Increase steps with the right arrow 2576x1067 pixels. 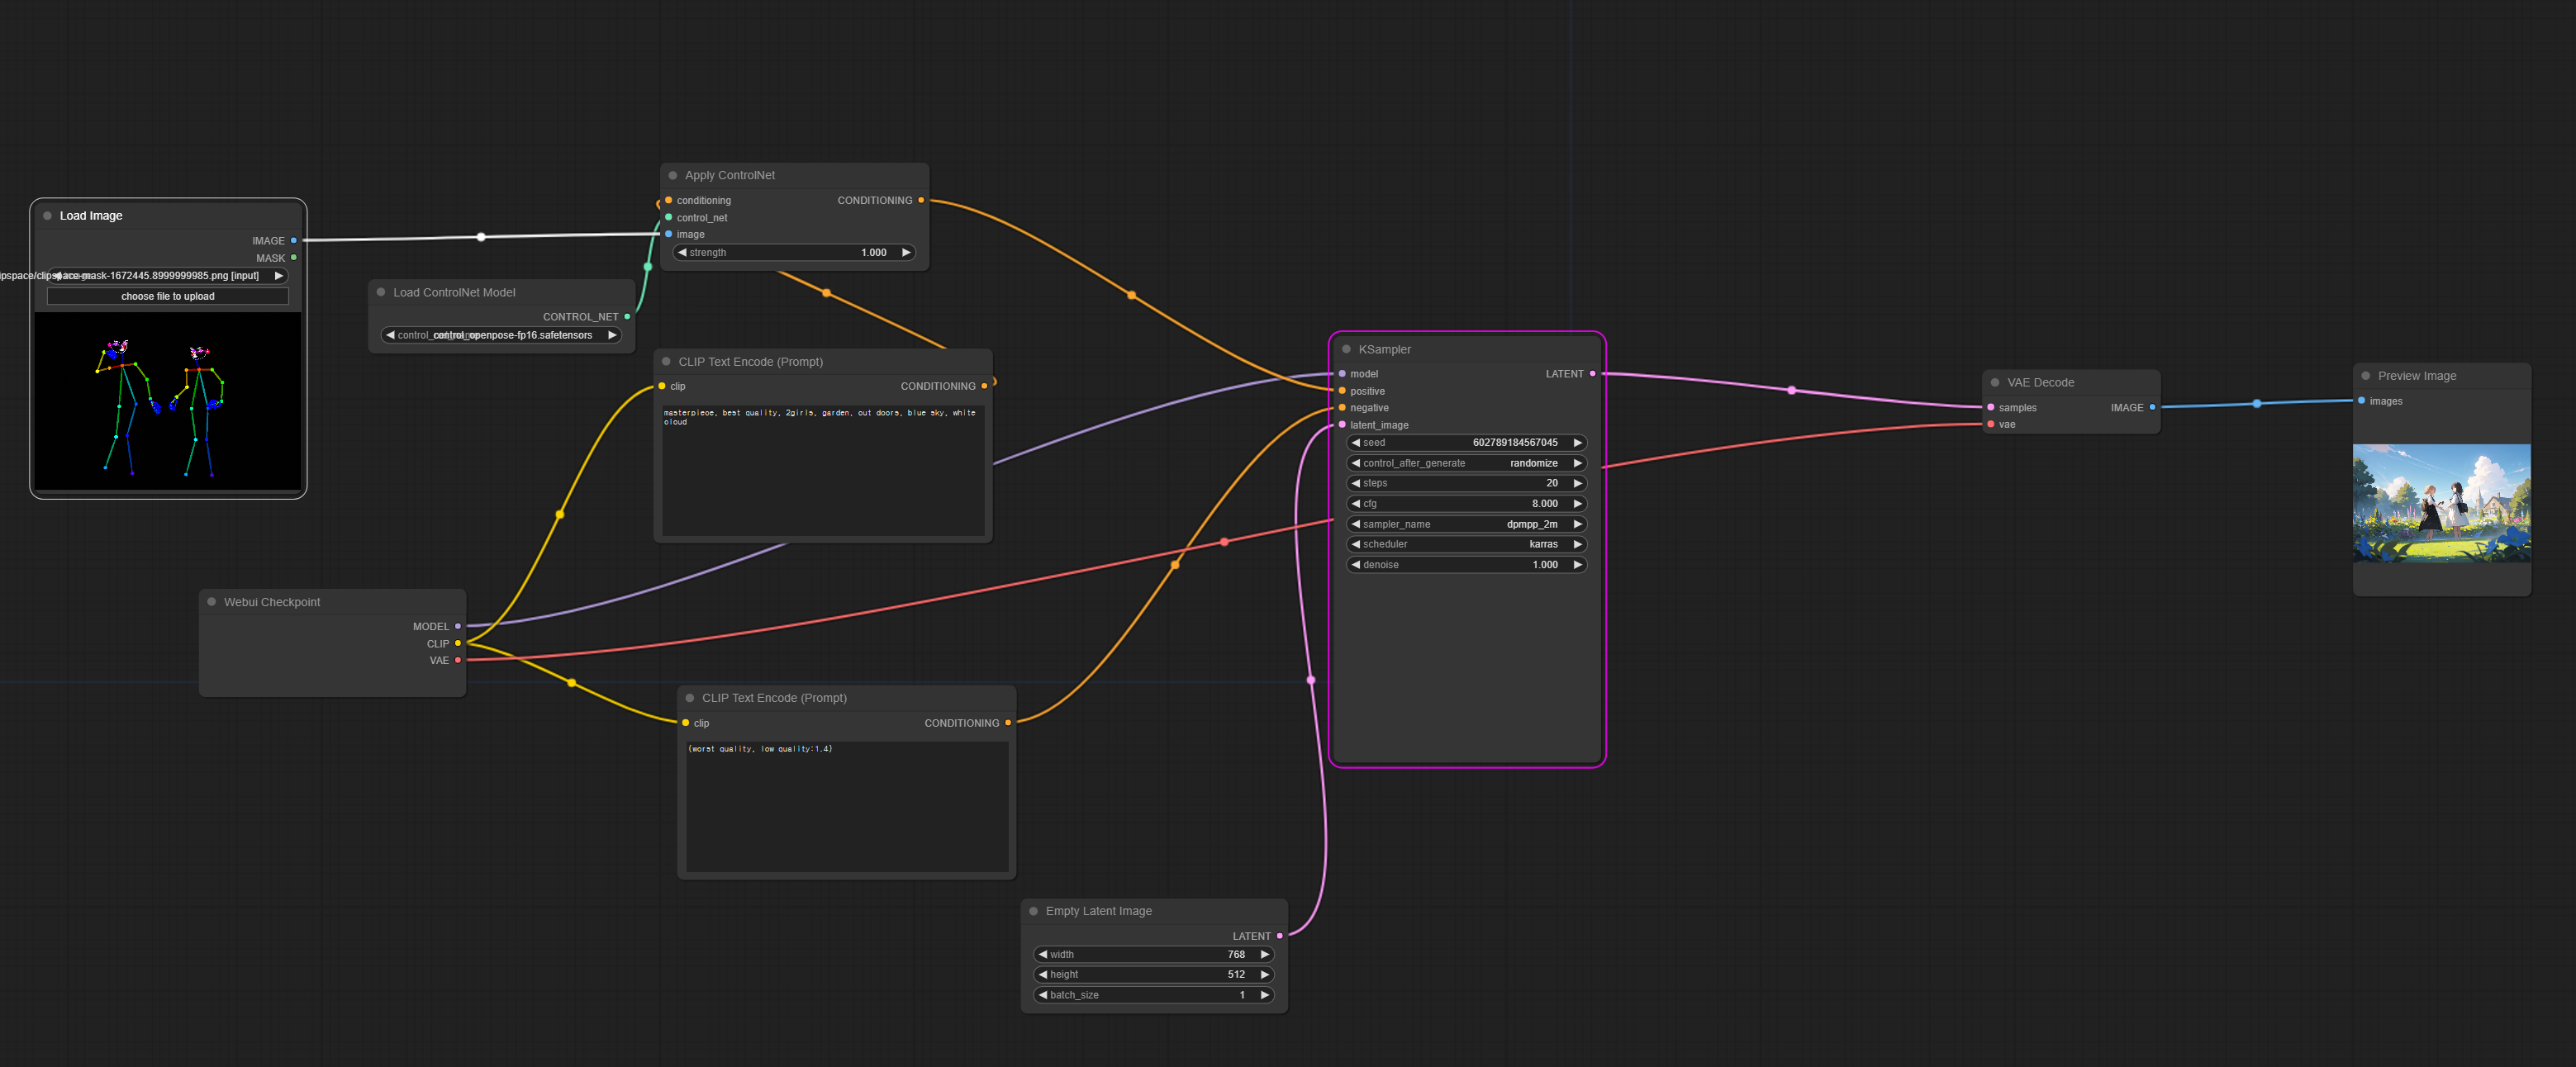click(x=1577, y=483)
